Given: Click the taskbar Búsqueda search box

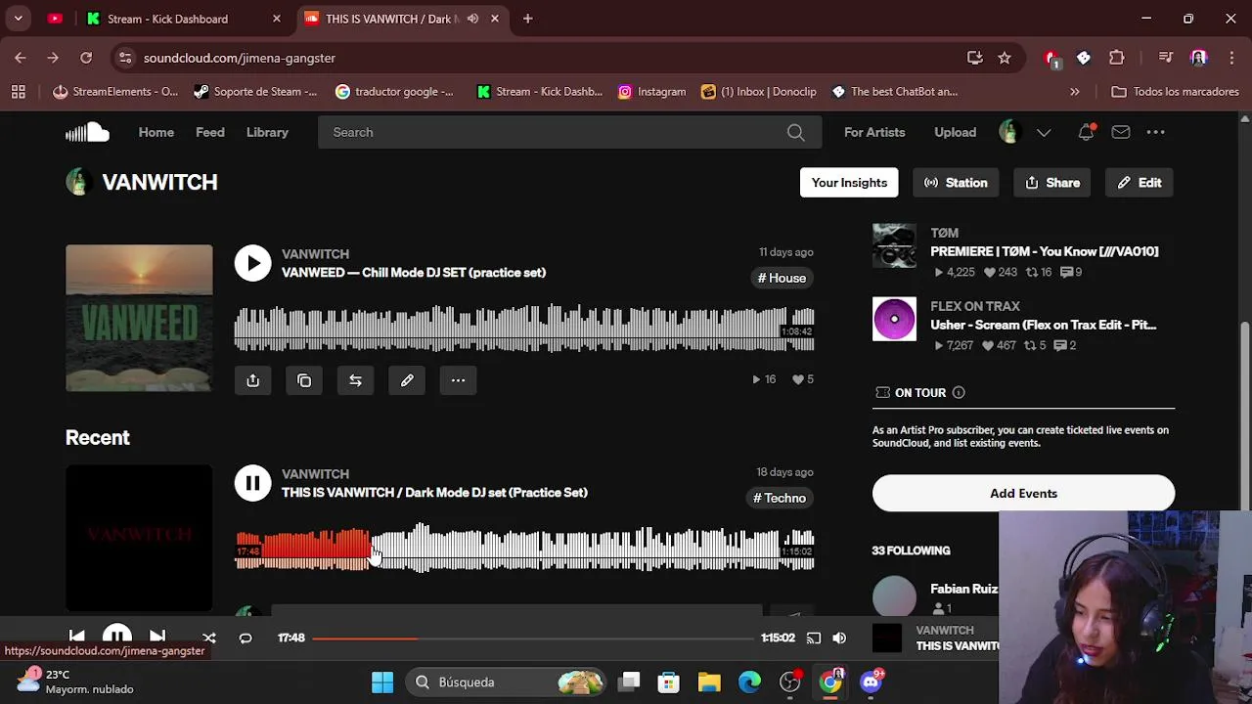Looking at the screenshot, I should [508, 682].
